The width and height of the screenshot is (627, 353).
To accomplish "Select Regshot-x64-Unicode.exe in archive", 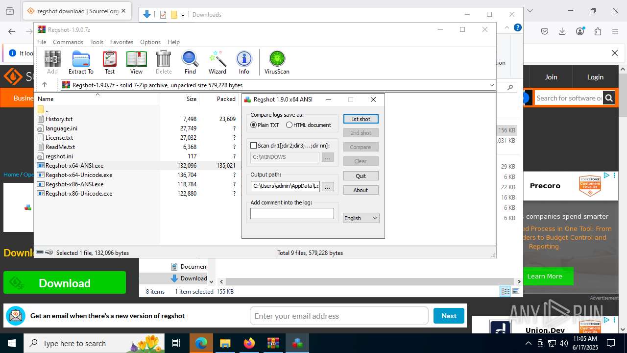I will point(79,175).
